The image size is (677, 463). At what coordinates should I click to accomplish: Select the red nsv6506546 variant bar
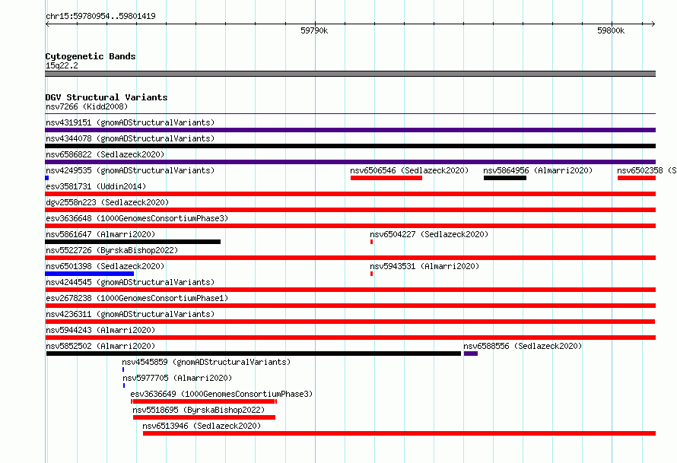point(386,178)
